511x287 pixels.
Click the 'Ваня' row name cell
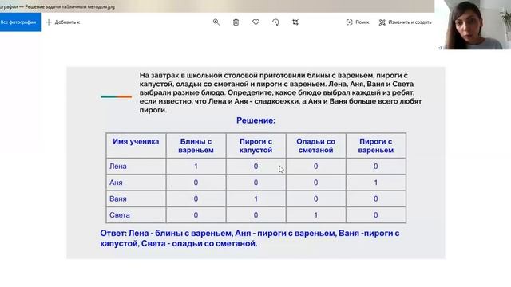(x=136, y=199)
